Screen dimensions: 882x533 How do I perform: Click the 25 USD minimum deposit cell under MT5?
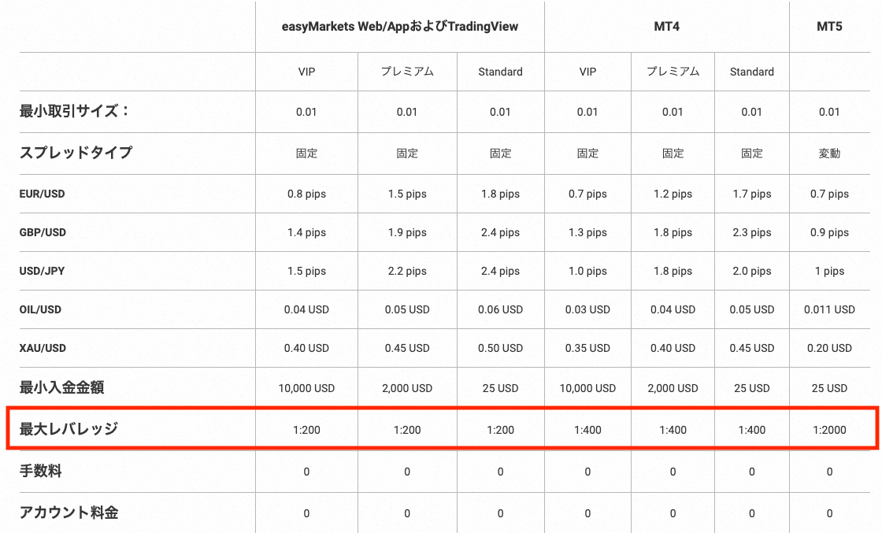[x=829, y=388]
